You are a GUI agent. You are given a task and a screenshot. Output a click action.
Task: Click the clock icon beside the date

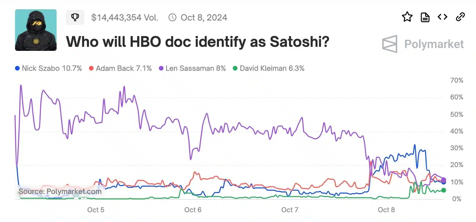(172, 17)
